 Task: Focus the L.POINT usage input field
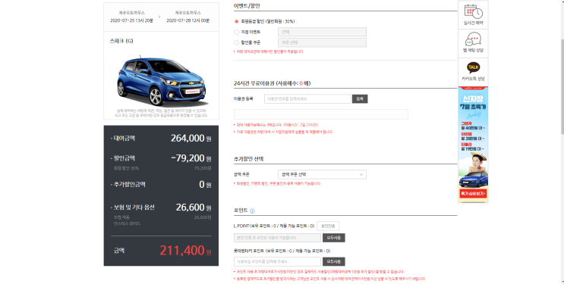point(277,238)
